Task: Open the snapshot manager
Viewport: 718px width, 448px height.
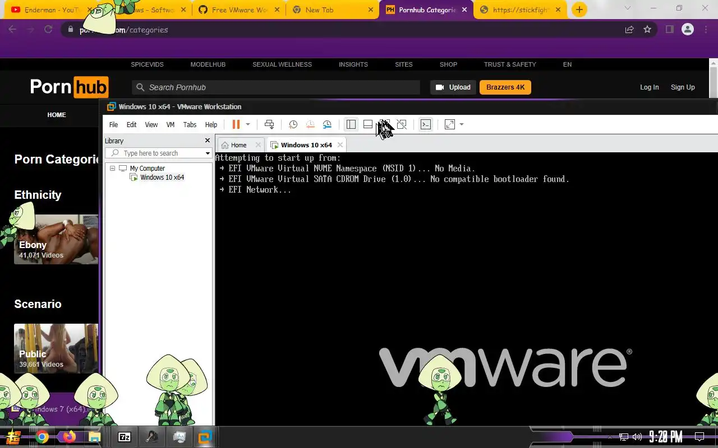Action: click(327, 124)
